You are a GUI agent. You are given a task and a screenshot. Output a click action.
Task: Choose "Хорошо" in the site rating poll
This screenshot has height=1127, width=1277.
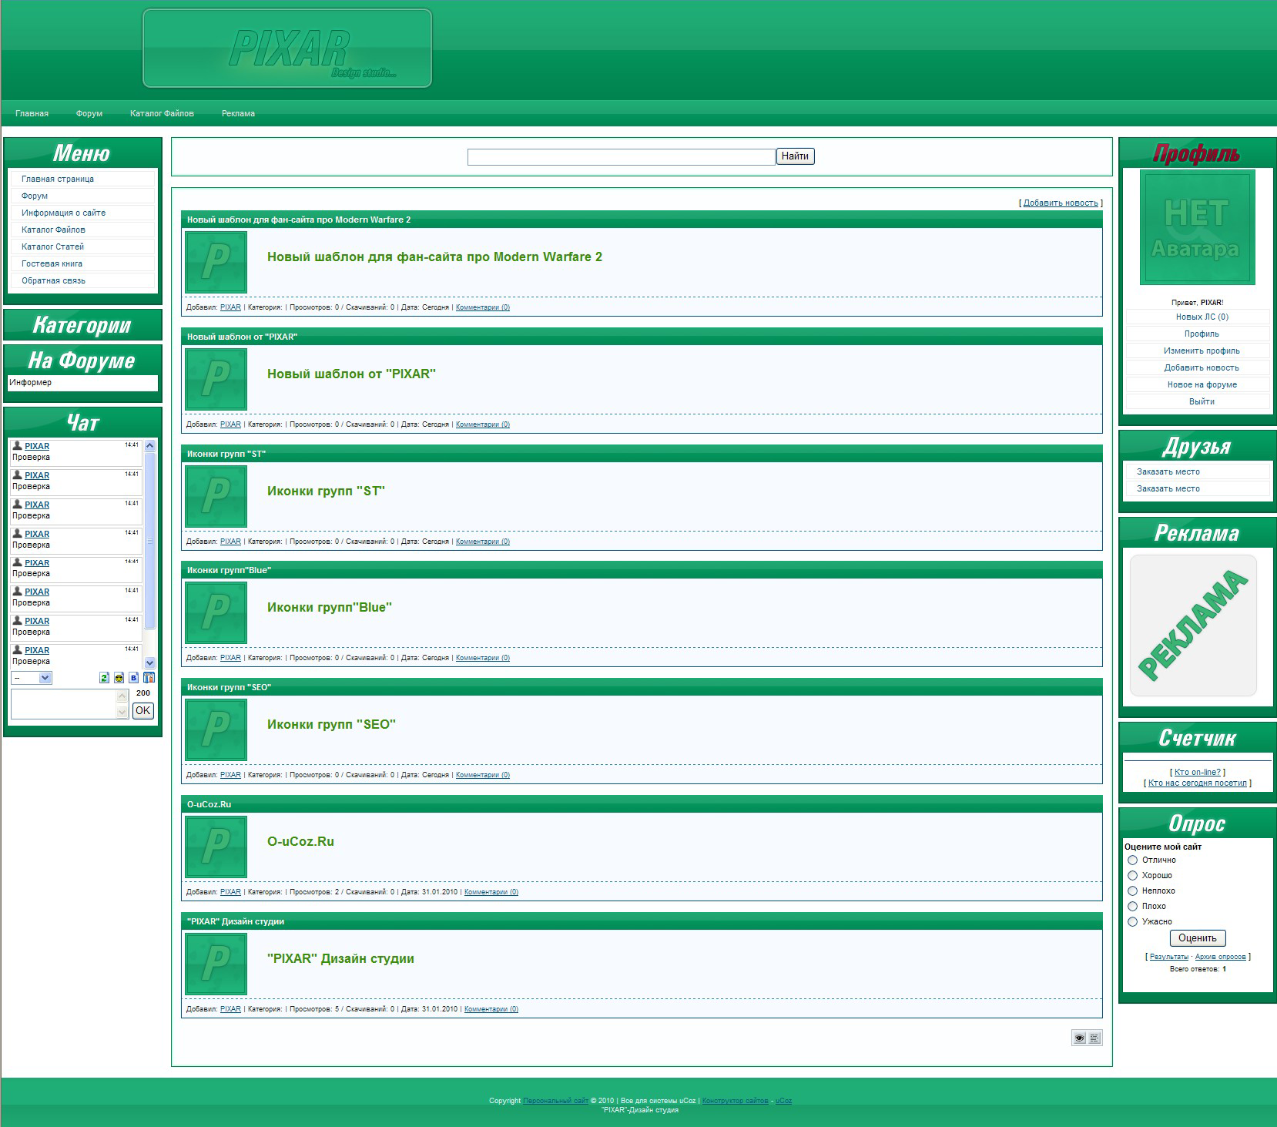1132,875
